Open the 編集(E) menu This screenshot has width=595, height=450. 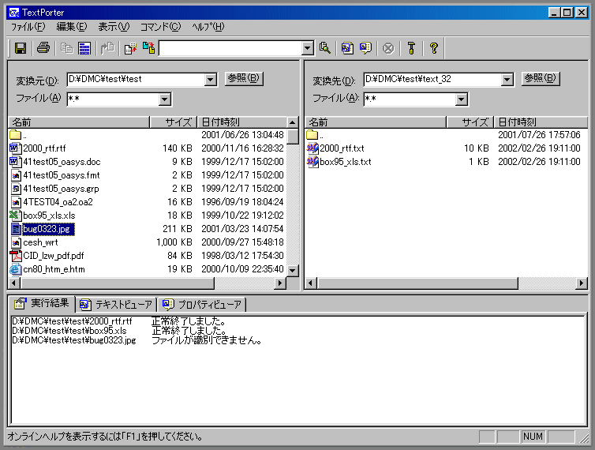72,27
